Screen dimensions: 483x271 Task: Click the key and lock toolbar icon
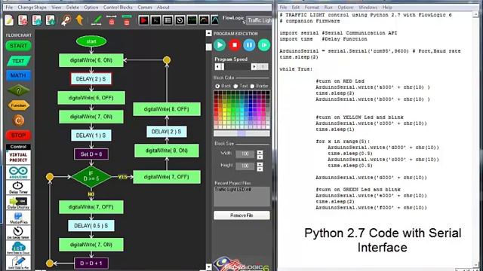(66, 20)
